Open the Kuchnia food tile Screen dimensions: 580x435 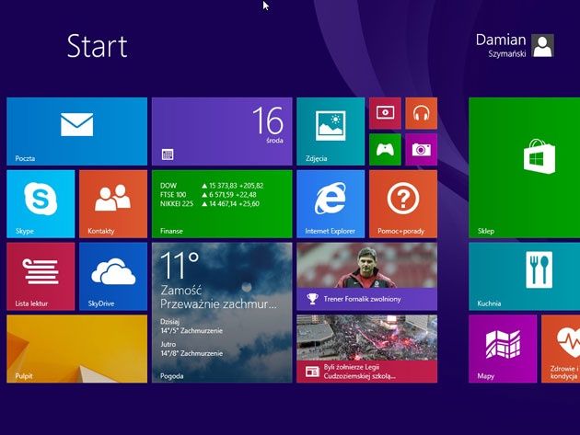[524, 276]
